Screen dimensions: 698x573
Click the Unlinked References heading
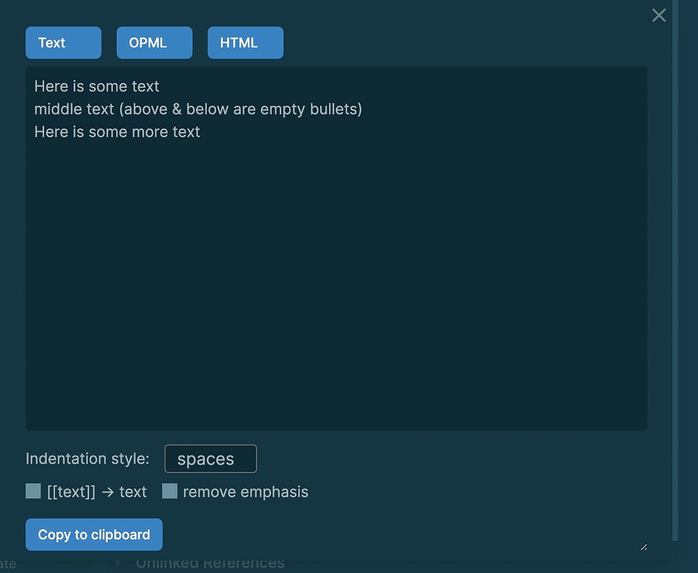[x=210, y=563]
